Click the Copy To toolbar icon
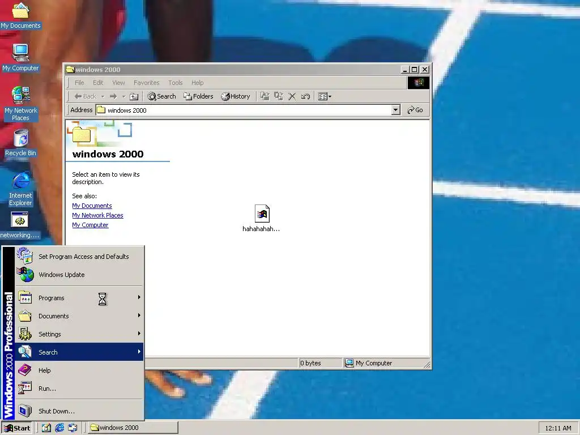 pyautogui.click(x=279, y=96)
